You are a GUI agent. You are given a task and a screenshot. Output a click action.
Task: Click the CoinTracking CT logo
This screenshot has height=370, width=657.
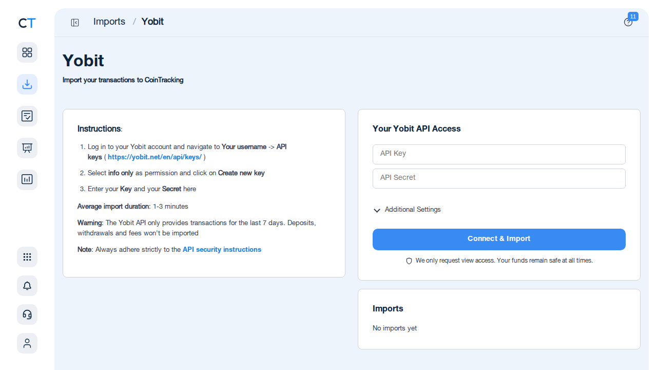(27, 23)
